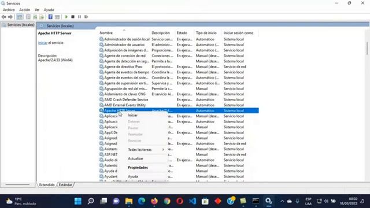Open Microsoft Edge from the taskbar
The image size is (370, 208).
[142, 201]
